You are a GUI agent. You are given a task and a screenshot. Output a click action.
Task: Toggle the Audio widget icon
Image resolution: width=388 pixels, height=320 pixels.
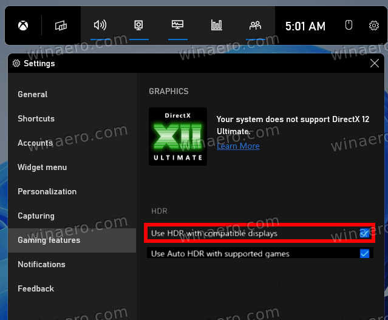click(100, 26)
